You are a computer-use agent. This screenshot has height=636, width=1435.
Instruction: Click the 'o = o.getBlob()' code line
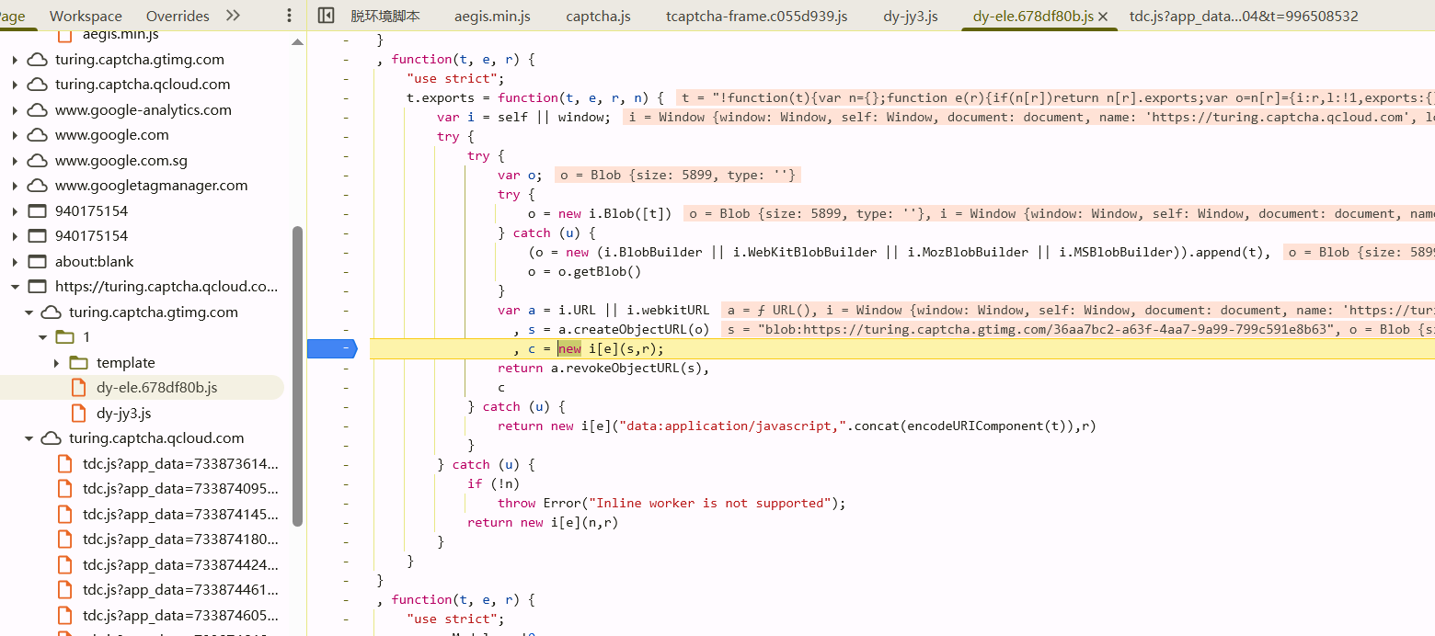584,271
